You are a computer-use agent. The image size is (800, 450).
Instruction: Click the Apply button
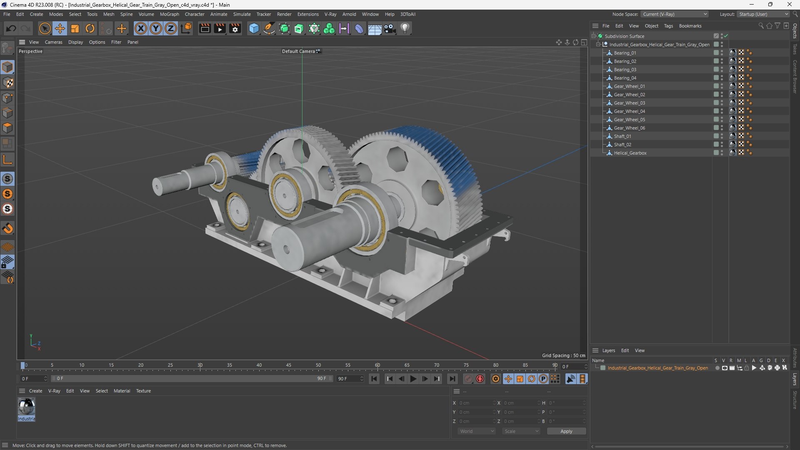tap(566, 431)
